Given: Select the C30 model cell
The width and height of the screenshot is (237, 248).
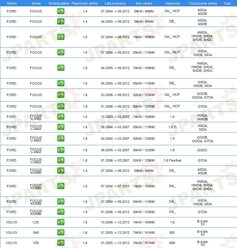Looking at the screenshot, I should 36,222.
